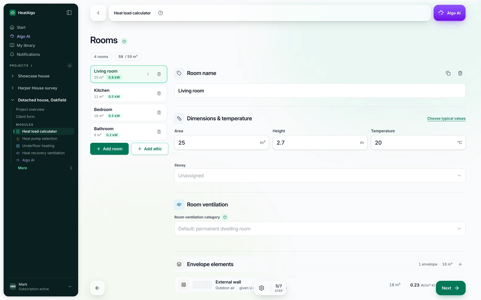Delete the Kitchen room
The height and width of the screenshot is (300, 481).
[x=159, y=93]
